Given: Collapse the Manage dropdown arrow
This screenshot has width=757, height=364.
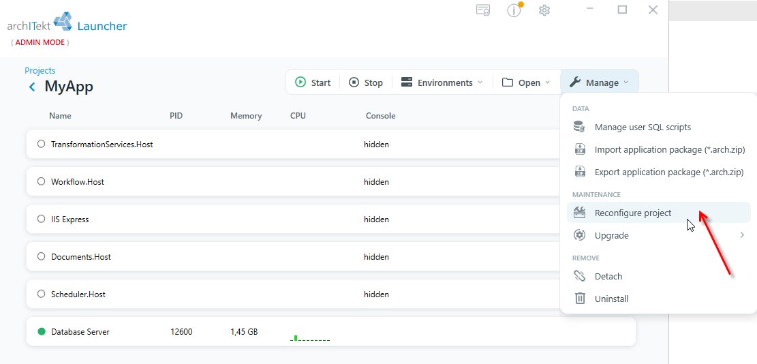Looking at the screenshot, I should [x=625, y=82].
